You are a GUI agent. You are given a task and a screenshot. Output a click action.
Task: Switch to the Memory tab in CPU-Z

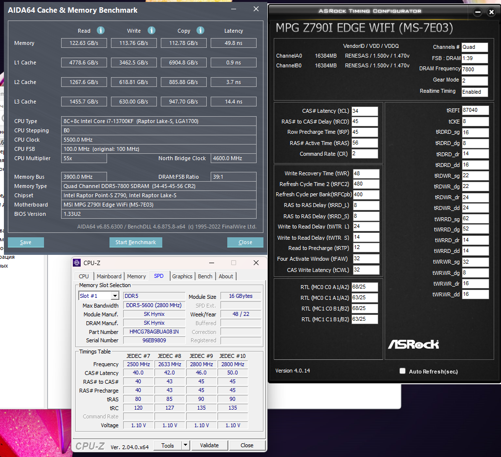[136, 276]
